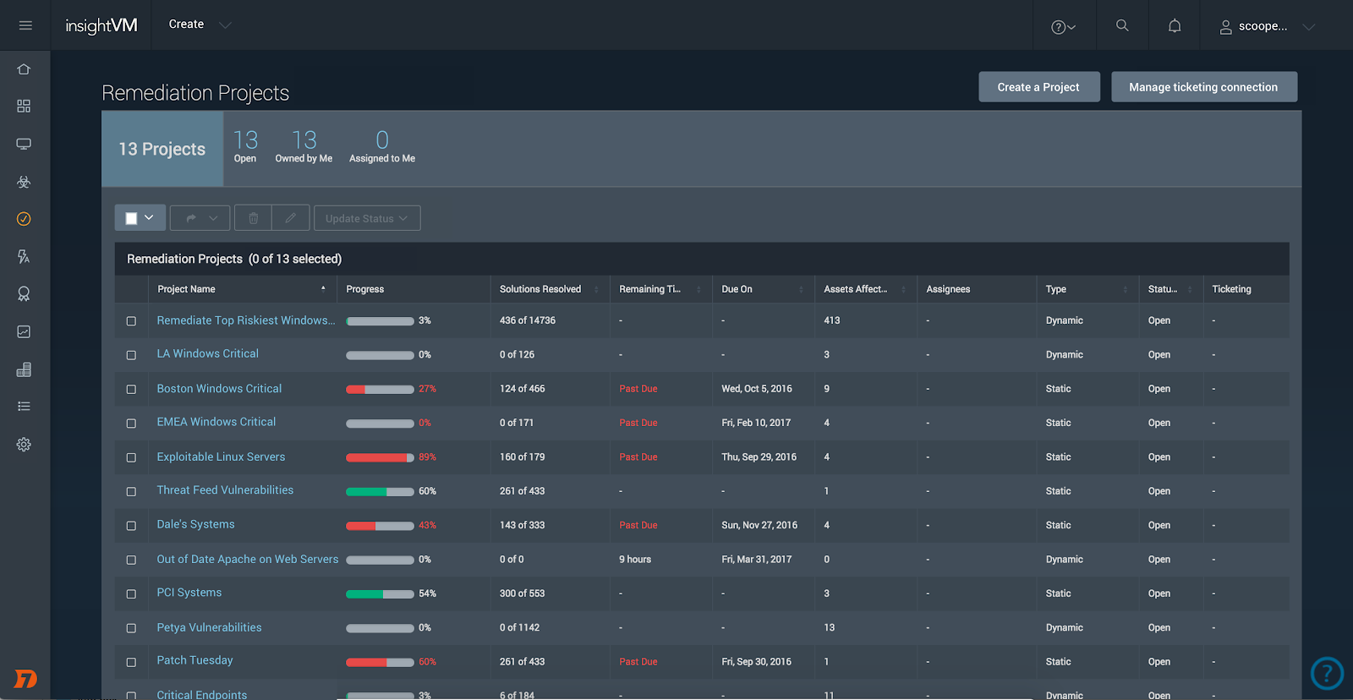Select the Owned by Me filter tab
This screenshot has width=1353, height=700.
tap(304, 146)
